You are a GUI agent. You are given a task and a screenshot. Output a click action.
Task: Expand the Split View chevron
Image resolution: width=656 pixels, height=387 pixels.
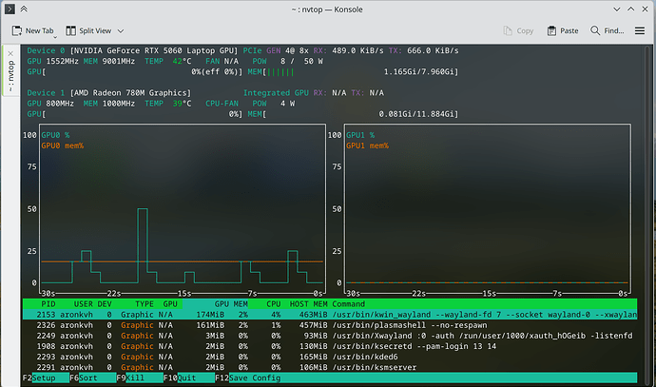tap(121, 31)
